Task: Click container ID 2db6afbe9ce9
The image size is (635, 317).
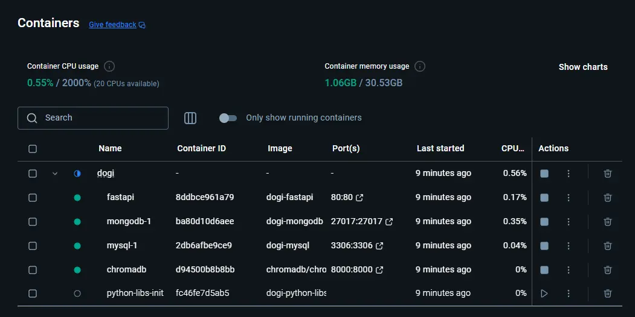Action: [x=204, y=245]
